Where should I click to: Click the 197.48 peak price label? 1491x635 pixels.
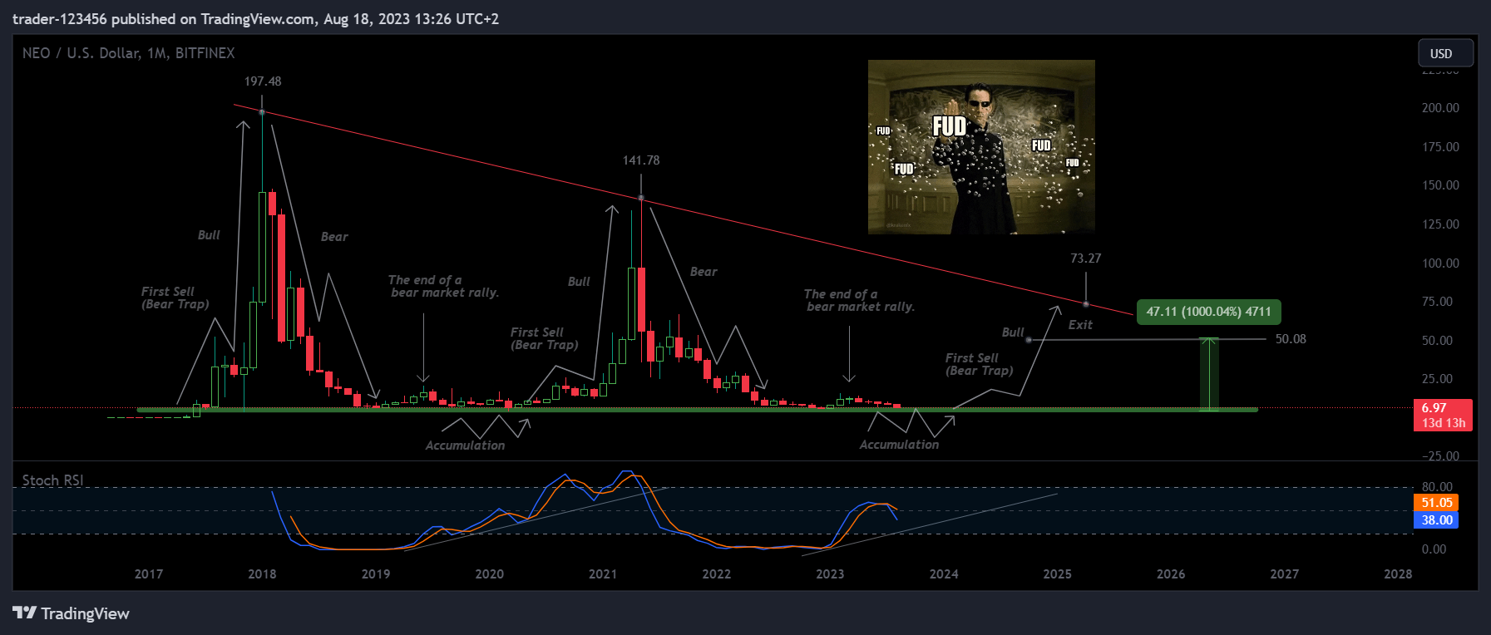pos(263,81)
